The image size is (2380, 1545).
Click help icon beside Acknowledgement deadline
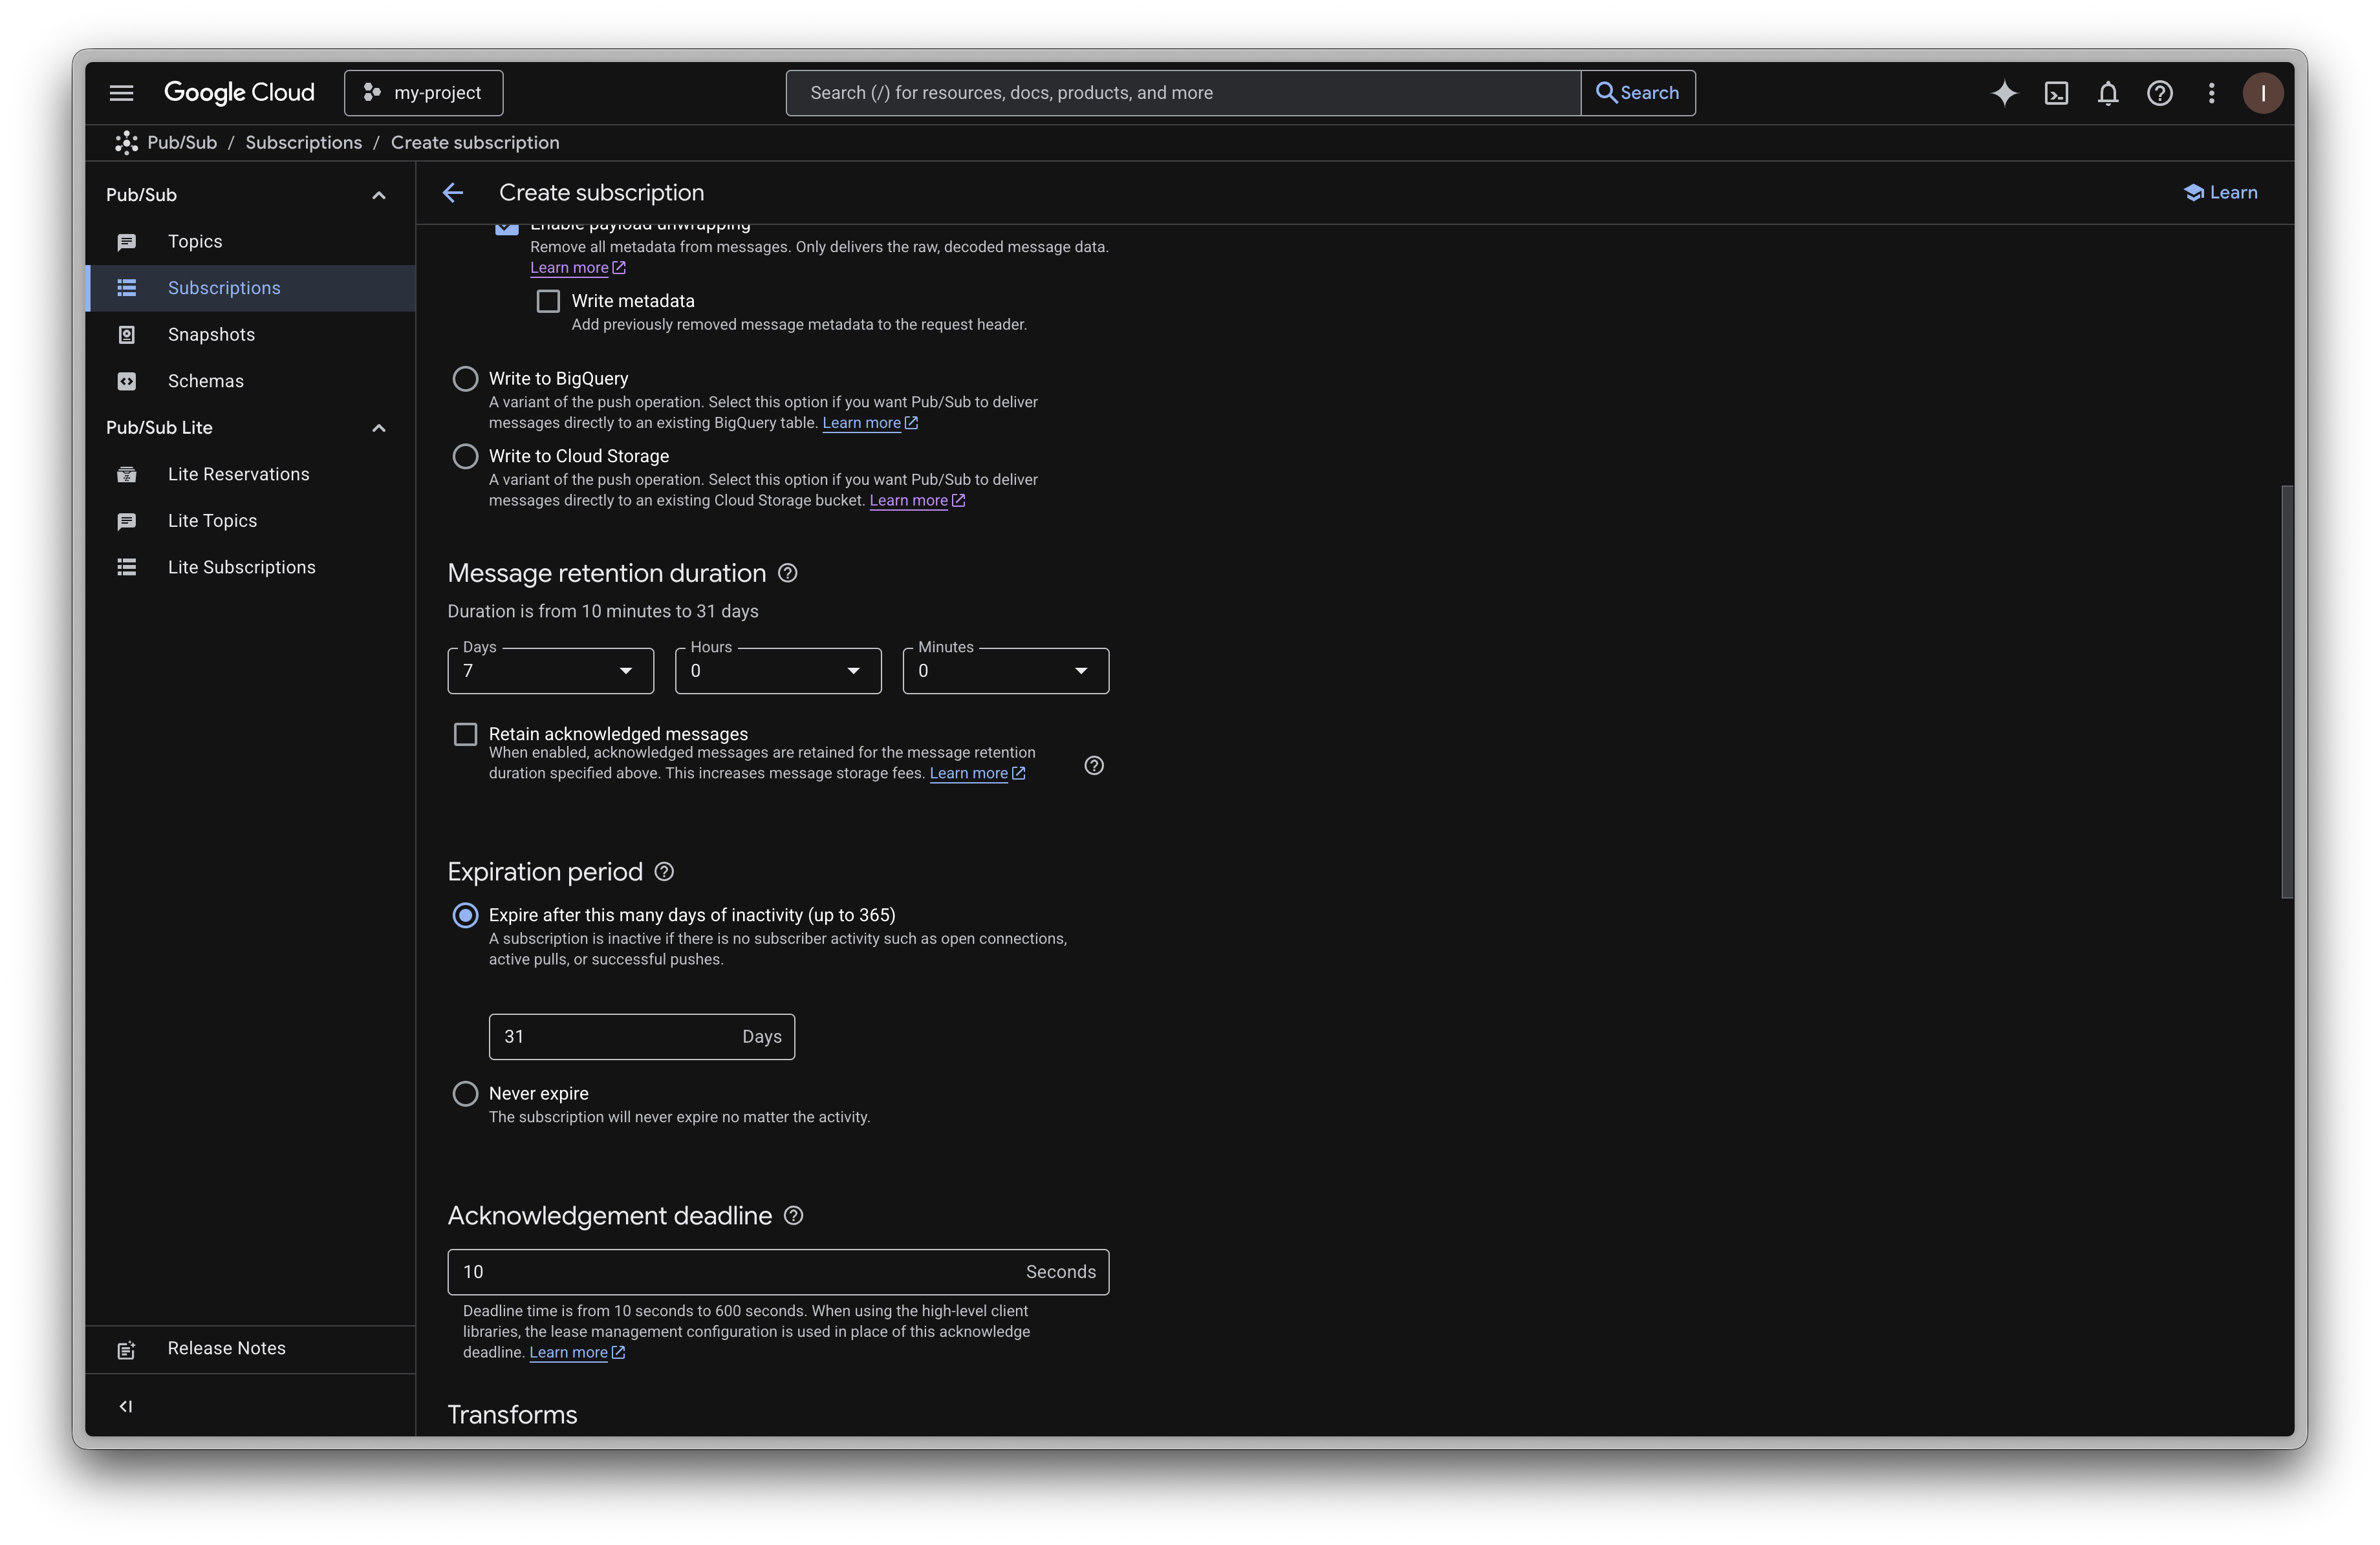(x=793, y=1215)
